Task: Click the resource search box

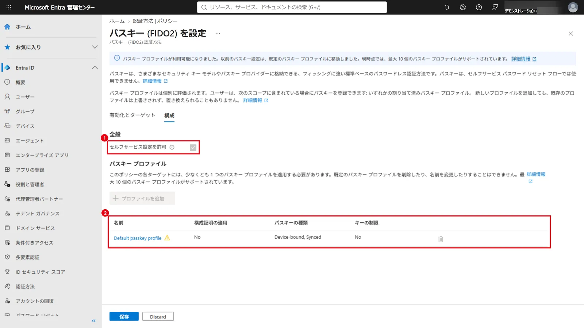Action: point(292,7)
